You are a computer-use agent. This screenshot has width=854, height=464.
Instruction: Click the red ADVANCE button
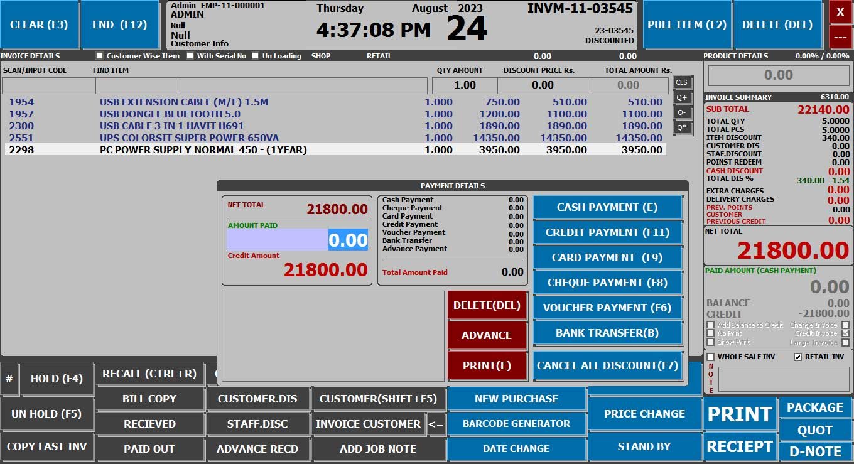click(487, 335)
